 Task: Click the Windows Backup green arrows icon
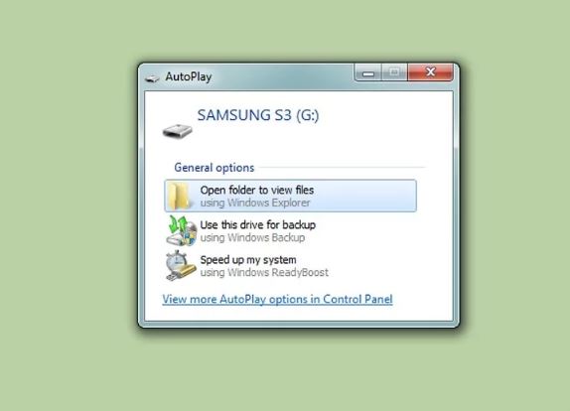tap(181, 230)
